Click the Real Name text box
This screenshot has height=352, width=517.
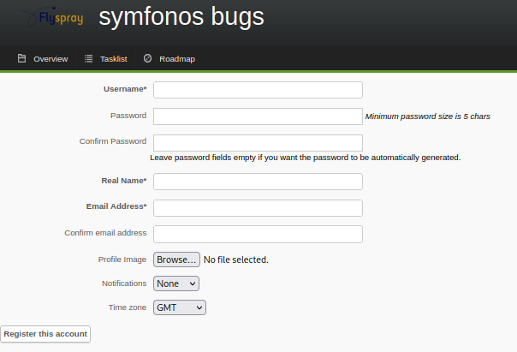tap(258, 182)
